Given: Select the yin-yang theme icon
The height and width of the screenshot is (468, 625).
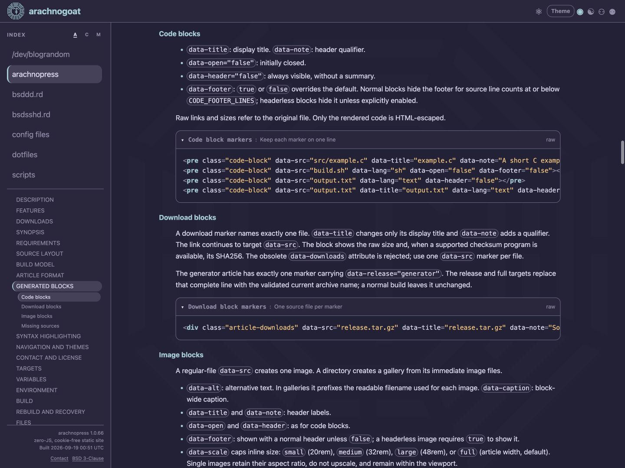Looking at the screenshot, I should click(x=591, y=12).
